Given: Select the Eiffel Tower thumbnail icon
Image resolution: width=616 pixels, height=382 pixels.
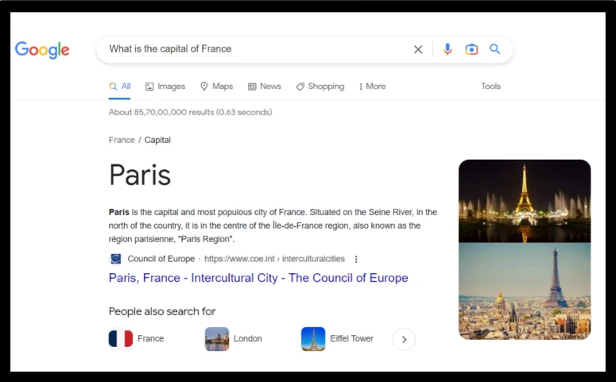Looking at the screenshot, I should click(x=313, y=339).
